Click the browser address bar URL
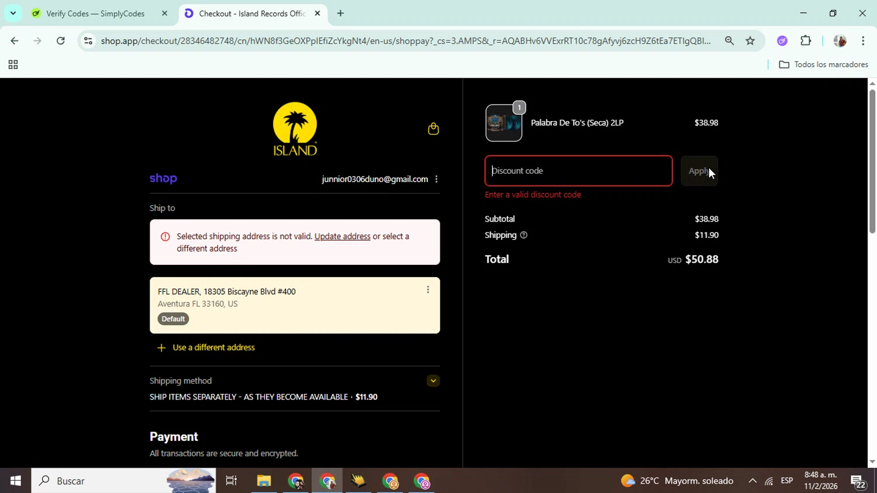This screenshot has height=493, width=877. click(406, 41)
